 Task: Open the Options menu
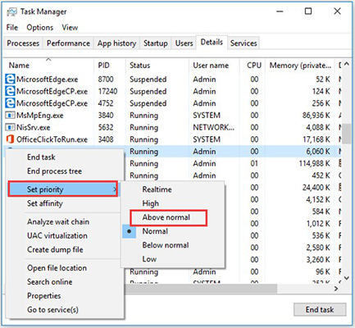(x=40, y=27)
